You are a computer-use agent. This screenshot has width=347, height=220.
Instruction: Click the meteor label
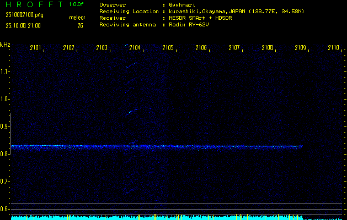pyautogui.click(x=77, y=18)
